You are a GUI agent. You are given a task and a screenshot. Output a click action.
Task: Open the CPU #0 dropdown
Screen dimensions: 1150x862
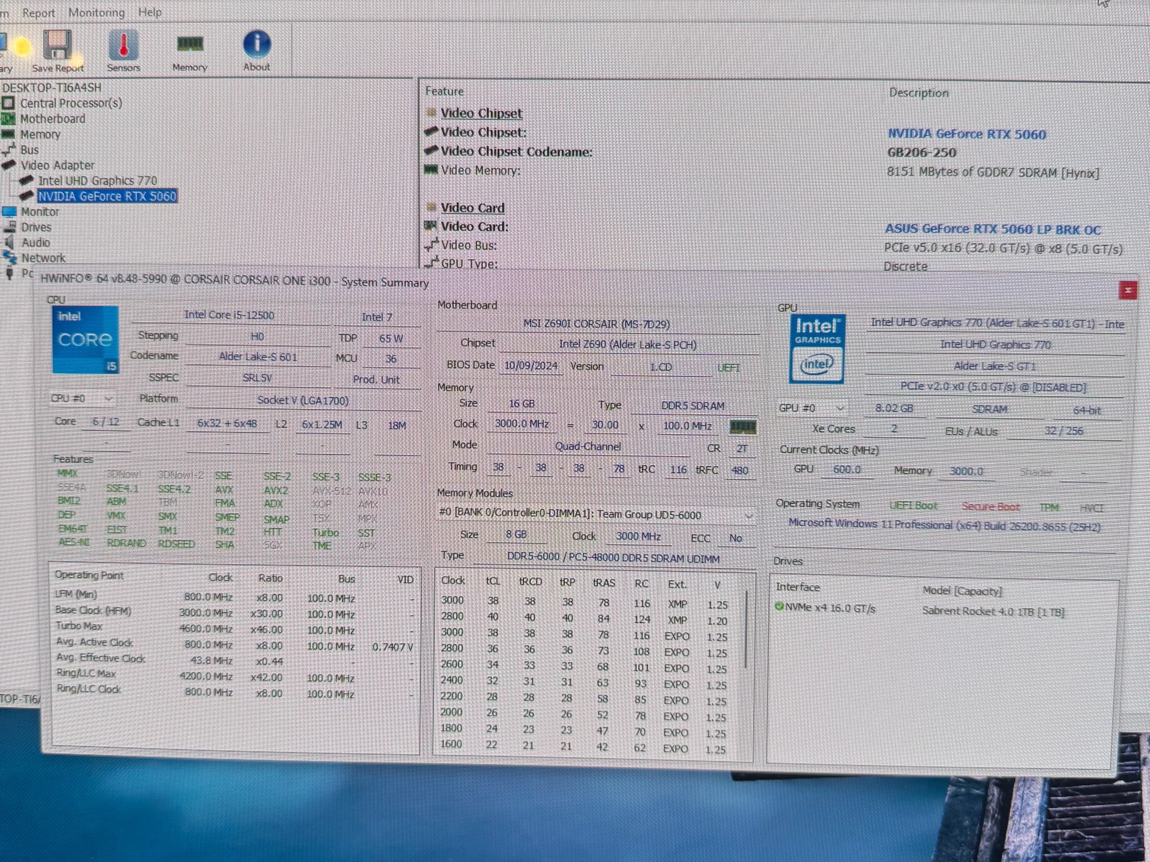pyautogui.click(x=82, y=398)
